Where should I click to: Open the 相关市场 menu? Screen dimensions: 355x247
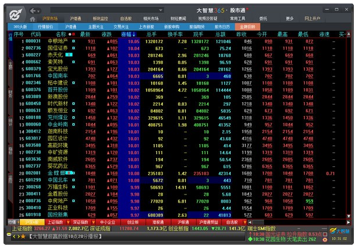coord(151,19)
